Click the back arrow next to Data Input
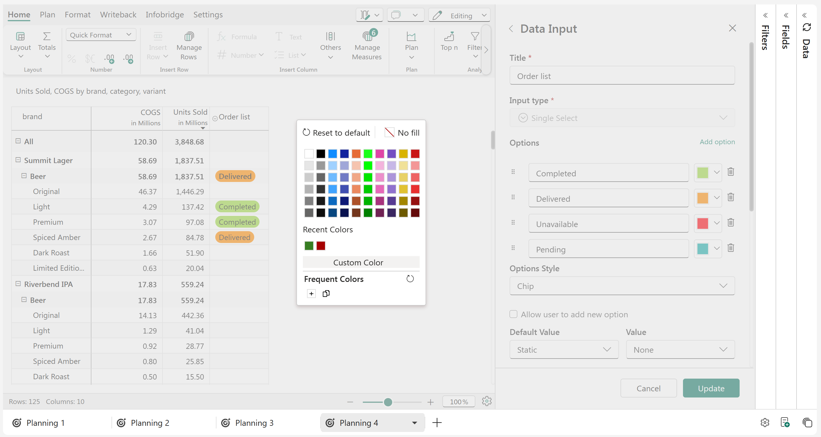This screenshot has width=821, height=437. point(511,29)
